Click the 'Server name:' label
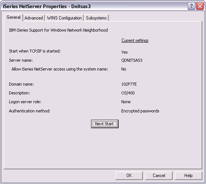Screen dimensions: 206x184 pos(21,60)
